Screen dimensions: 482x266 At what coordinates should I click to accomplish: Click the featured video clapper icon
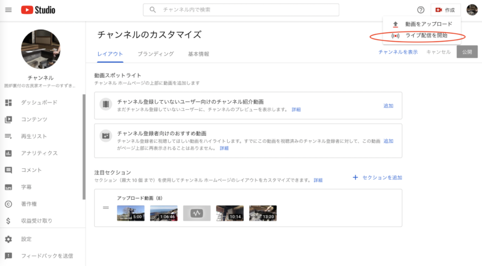(106, 136)
